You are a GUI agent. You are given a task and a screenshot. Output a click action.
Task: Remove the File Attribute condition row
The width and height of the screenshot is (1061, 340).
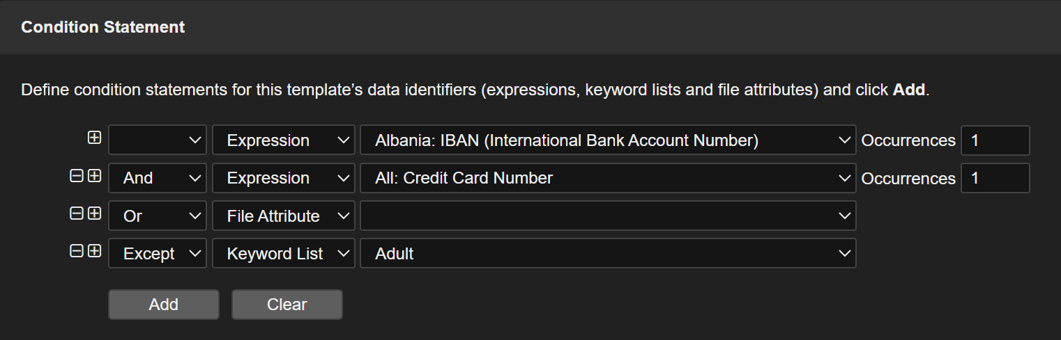77,213
